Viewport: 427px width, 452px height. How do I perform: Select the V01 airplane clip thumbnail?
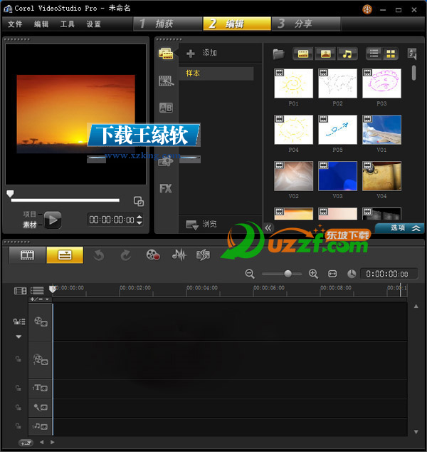[x=381, y=130]
